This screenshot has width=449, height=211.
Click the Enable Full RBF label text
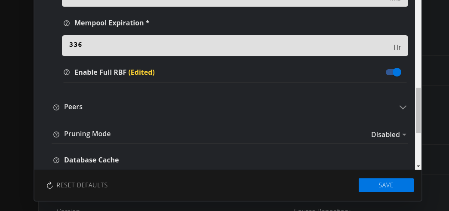[100, 72]
